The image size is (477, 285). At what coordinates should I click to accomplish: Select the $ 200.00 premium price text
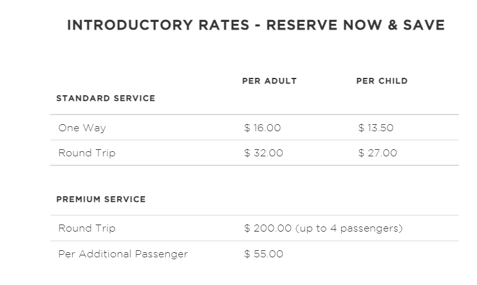pyautogui.click(x=268, y=228)
